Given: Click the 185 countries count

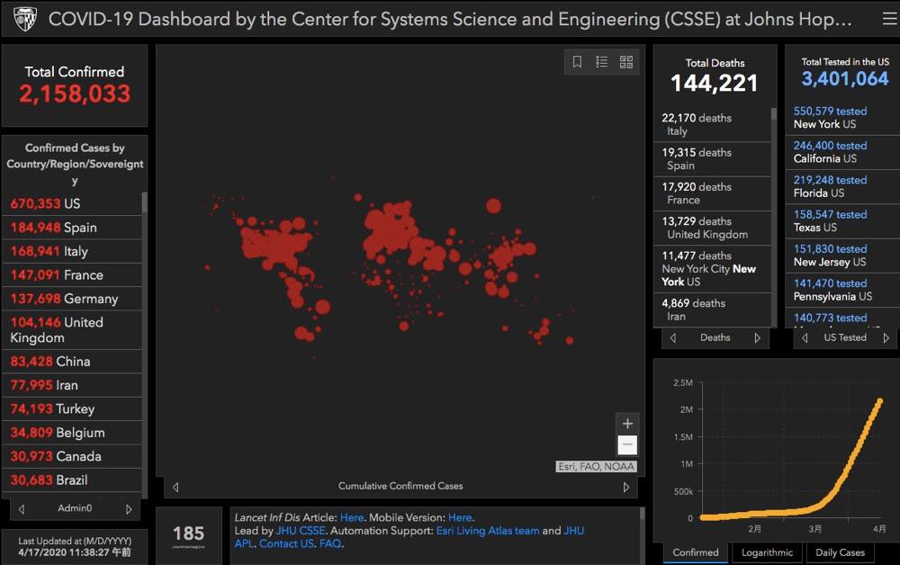Looking at the screenshot, I should point(188,534).
